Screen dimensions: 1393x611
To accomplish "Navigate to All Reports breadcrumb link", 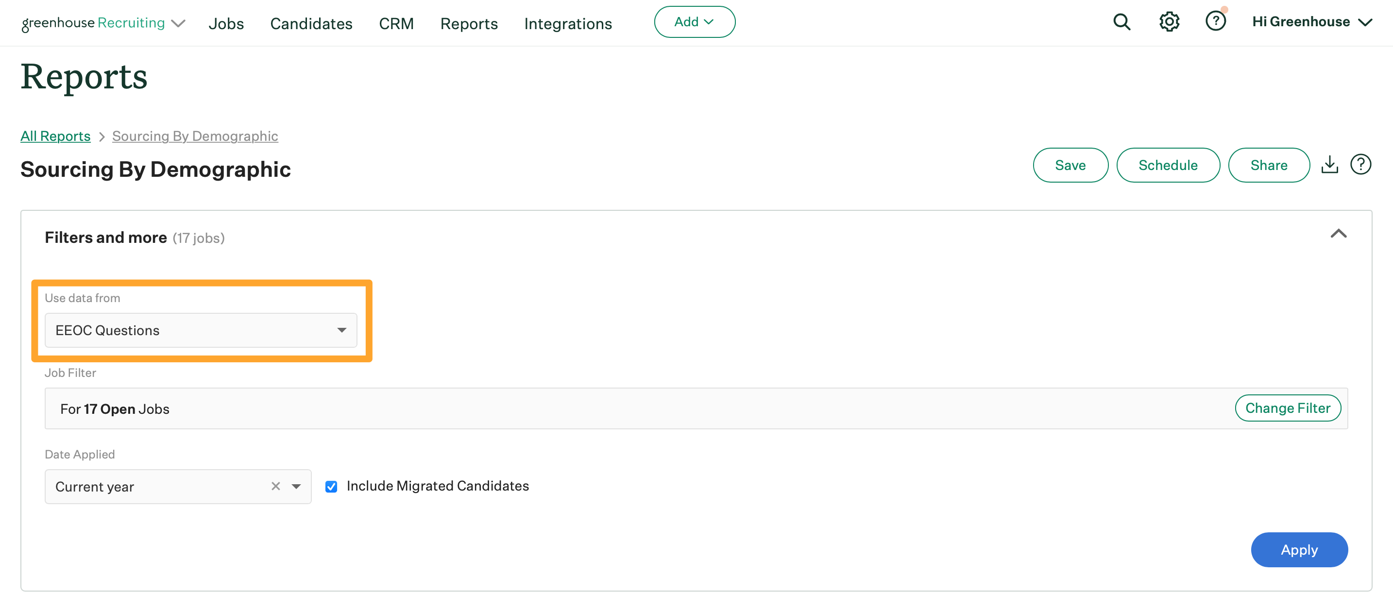I will click(55, 135).
